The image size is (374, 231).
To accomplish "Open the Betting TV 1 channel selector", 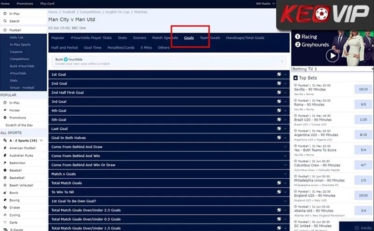I will (x=332, y=69).
